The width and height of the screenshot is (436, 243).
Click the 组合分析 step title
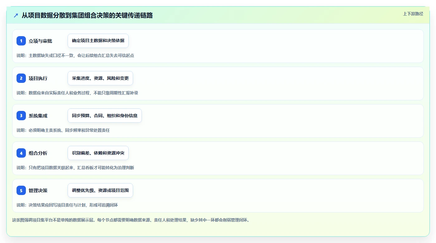[x=38, y=153]
